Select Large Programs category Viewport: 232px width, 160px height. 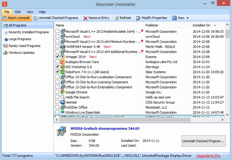[28, 39]
